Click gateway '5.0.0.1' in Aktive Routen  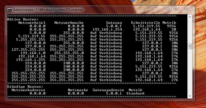pyautogui.click(x=114, y=26)
